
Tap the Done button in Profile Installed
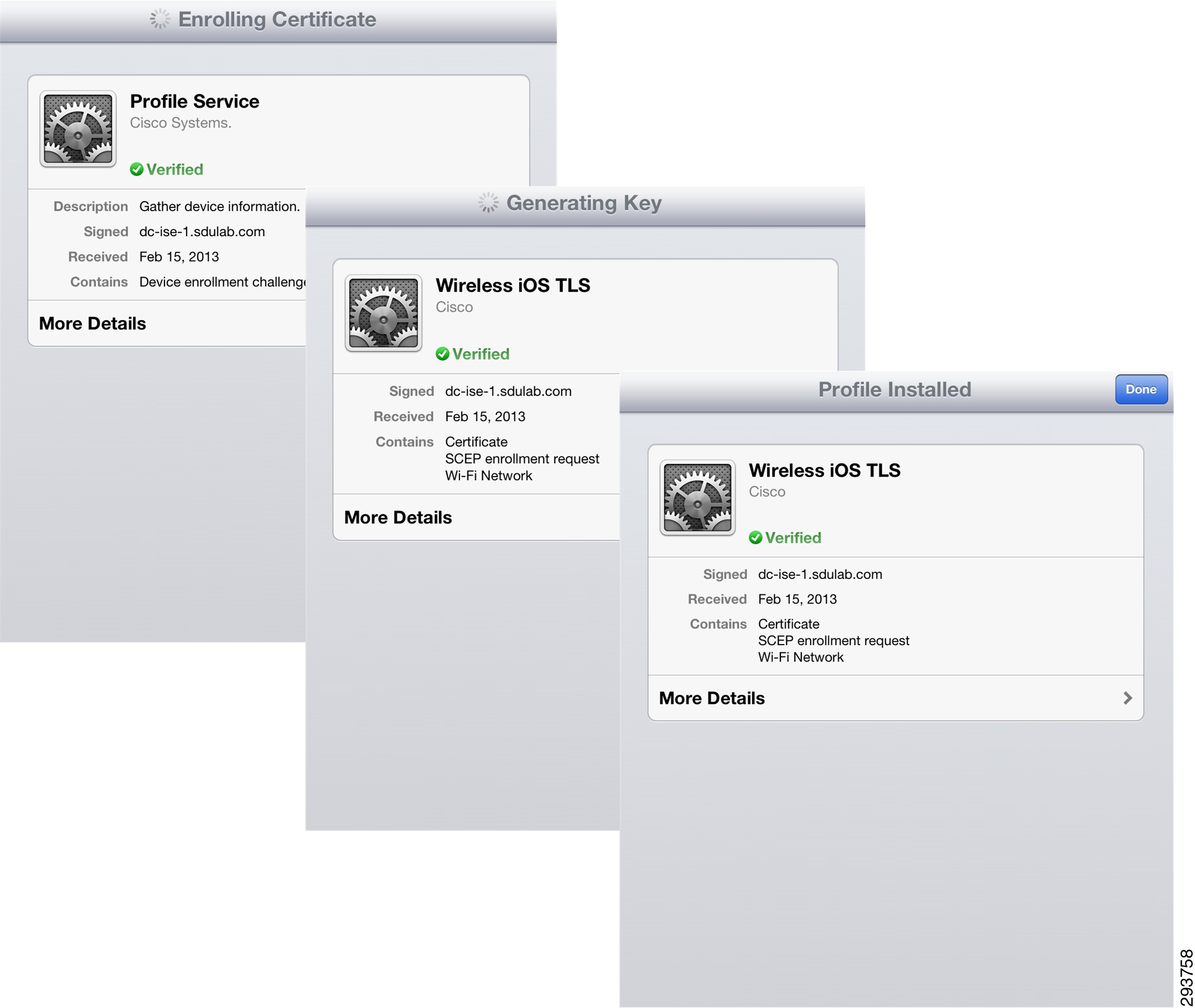click(1141, 389)
